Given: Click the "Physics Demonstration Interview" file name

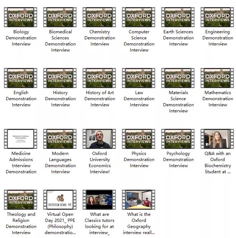Looking at the screenshot, I should coord(139,160).
